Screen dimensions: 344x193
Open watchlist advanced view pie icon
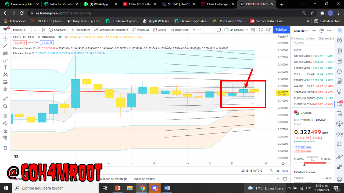tap(322, 31)
